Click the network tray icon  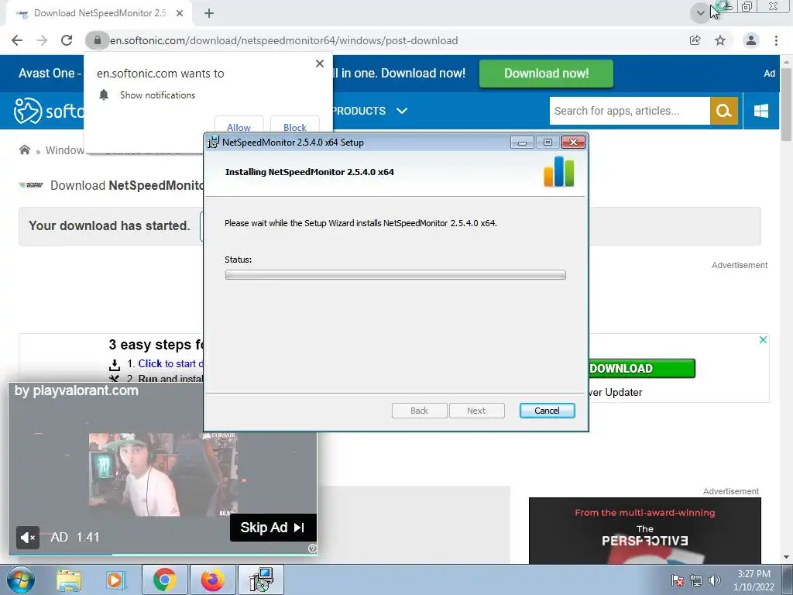tap(696, 580)
